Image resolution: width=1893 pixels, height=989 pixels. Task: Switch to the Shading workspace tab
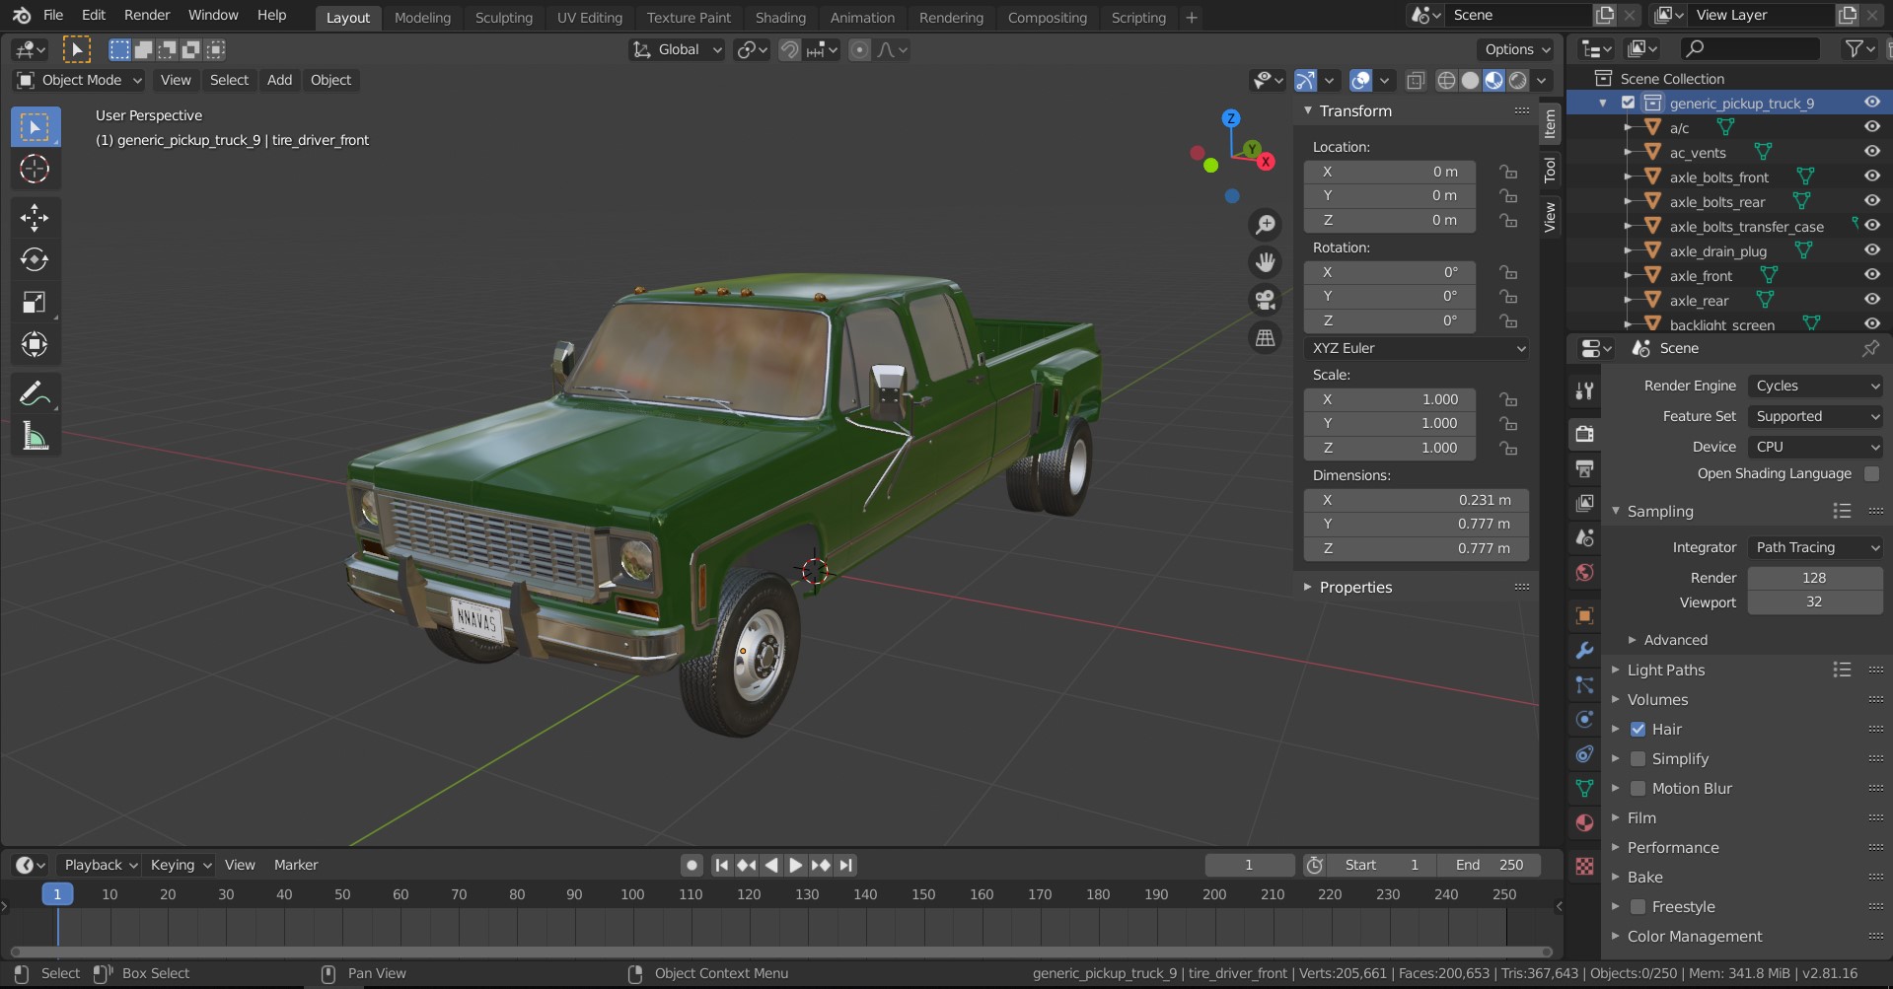779,17
